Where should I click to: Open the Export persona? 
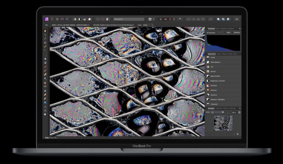[x=67, y=19]
